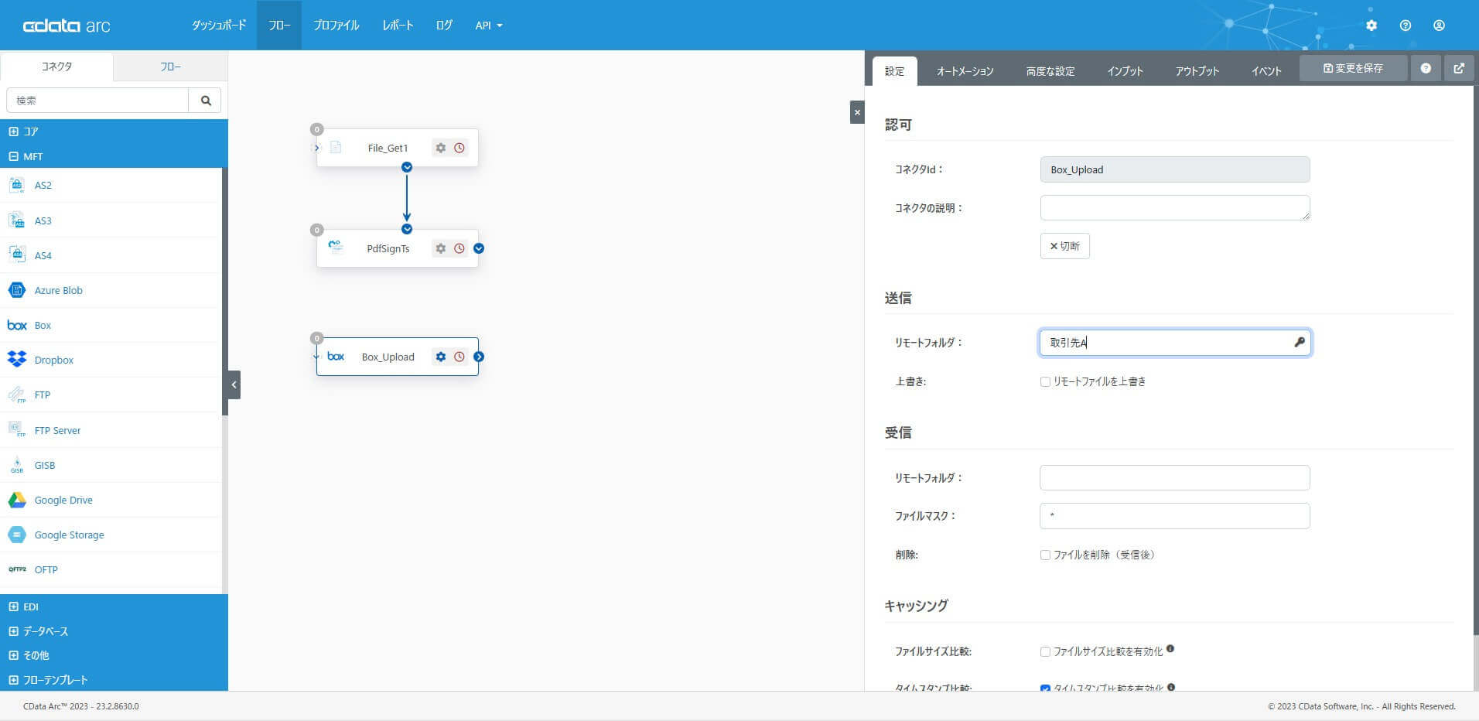Enable ファイルサイズ比較を有効化 checkbox
The height and width of the screenshot is (721, 1479).
[1045, 651]
